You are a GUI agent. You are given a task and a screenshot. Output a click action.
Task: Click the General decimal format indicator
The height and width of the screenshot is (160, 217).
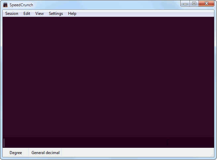pos(45,153)
